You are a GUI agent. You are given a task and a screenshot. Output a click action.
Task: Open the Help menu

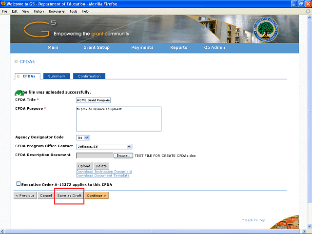coord(85,11)
